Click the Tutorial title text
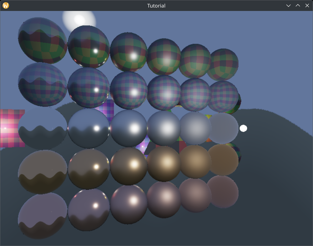Viewport: 313px width, 246px height. [x=156, y=5]
